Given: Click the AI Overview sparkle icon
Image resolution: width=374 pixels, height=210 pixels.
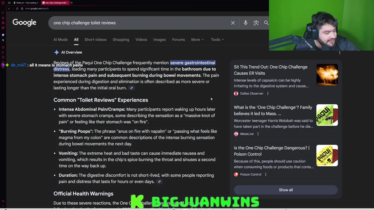Looking at the screenshot, I should [x=56, y=52].
